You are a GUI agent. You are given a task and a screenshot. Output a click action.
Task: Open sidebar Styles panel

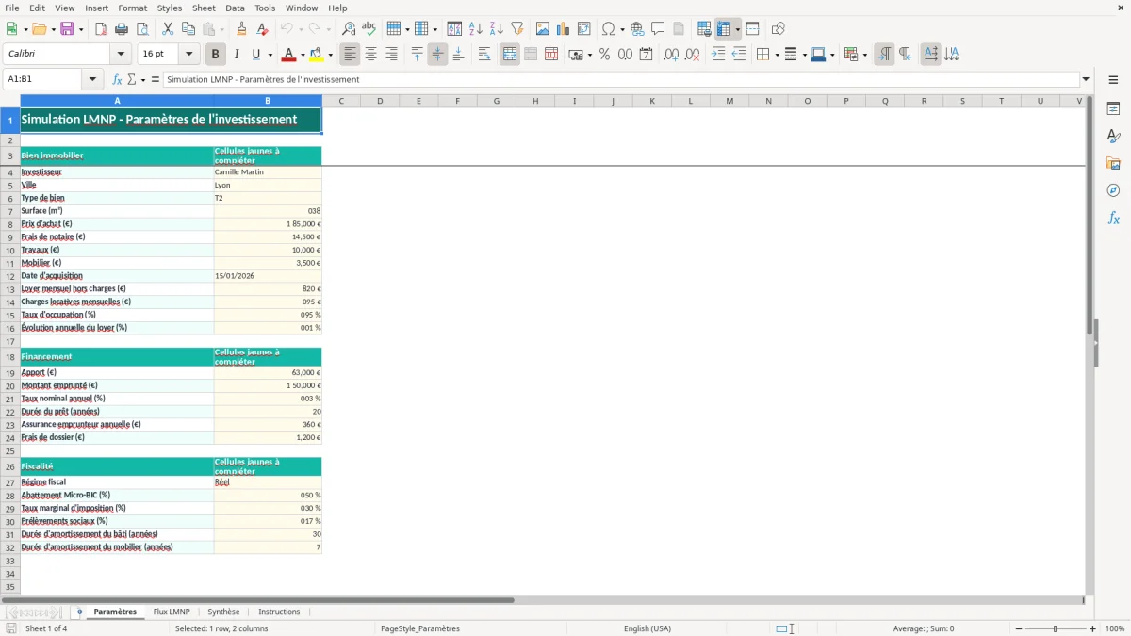[x=1113, y=137]
